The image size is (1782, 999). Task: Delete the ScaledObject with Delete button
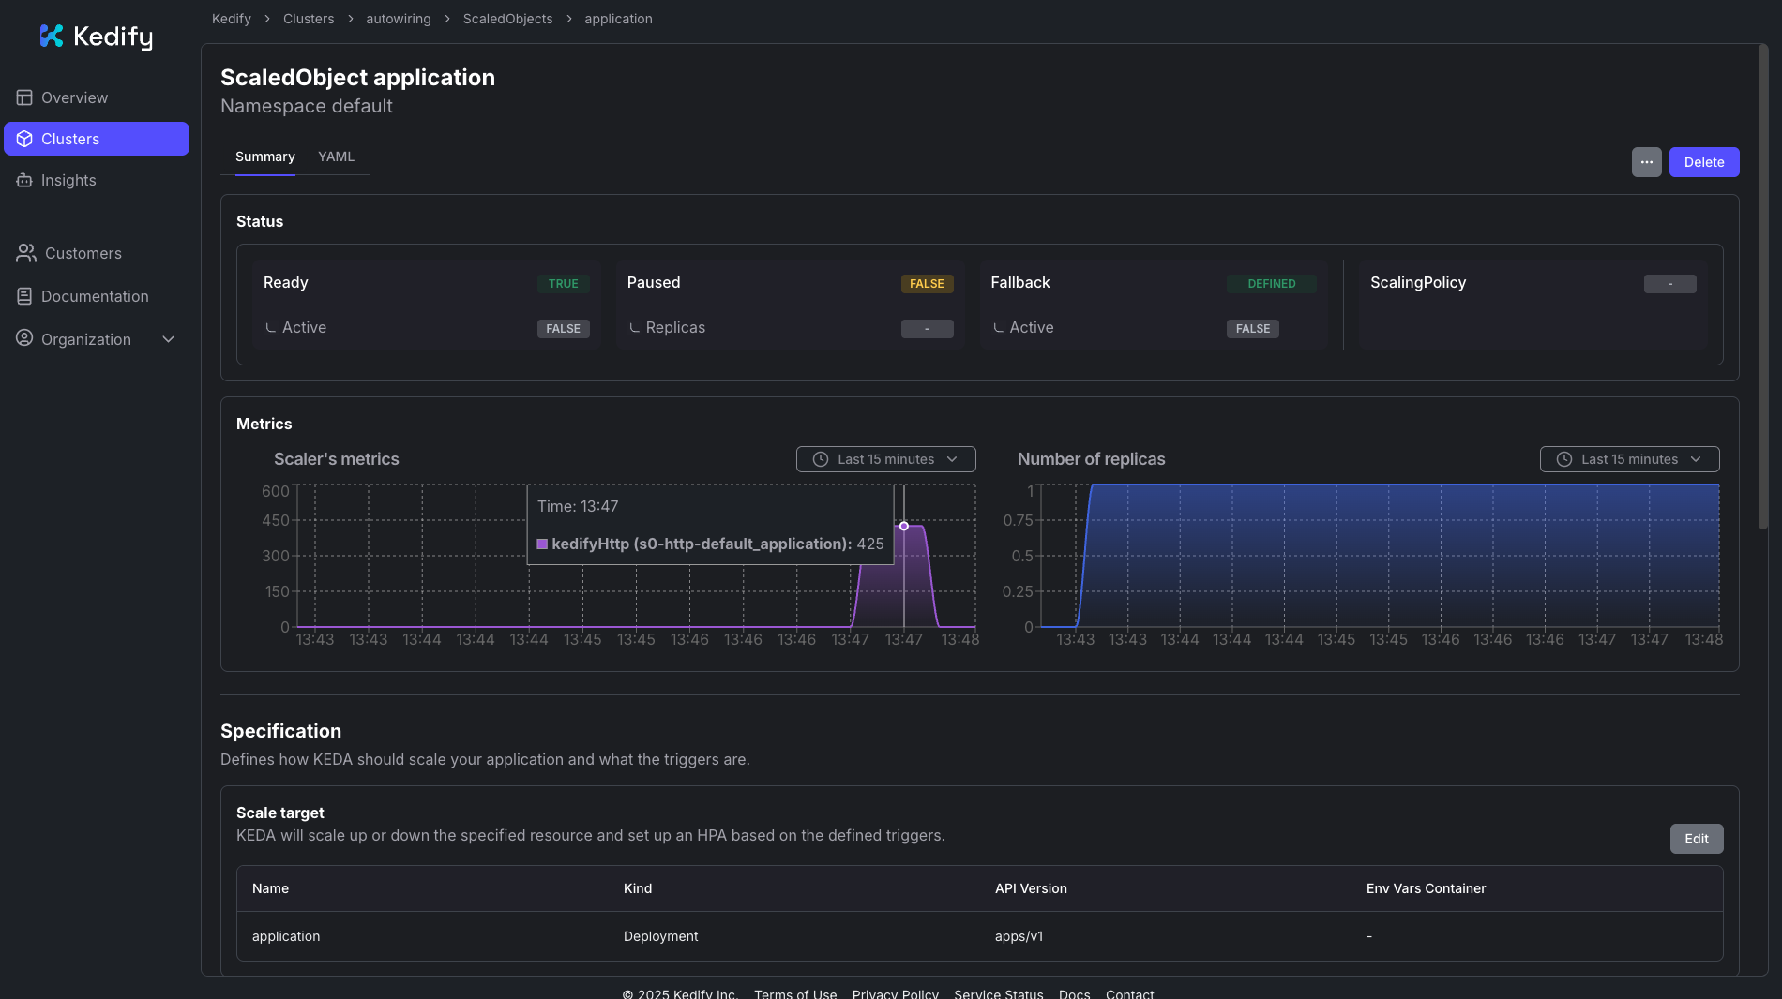point(1703,162)
